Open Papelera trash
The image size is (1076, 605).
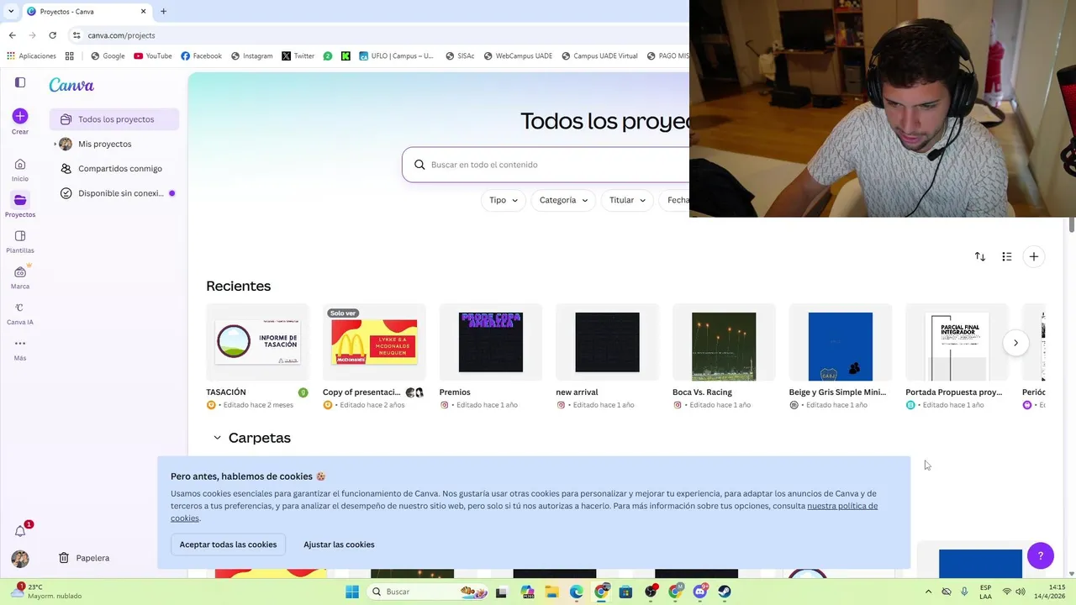click(x=84, y=558)
